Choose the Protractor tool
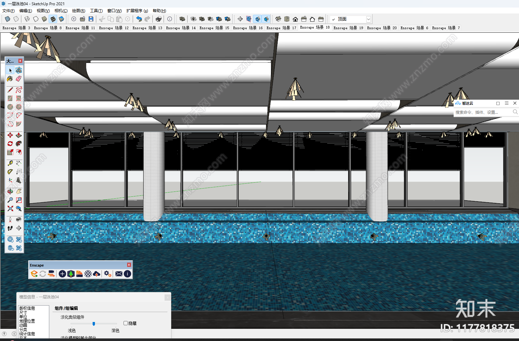 (10, 171)
